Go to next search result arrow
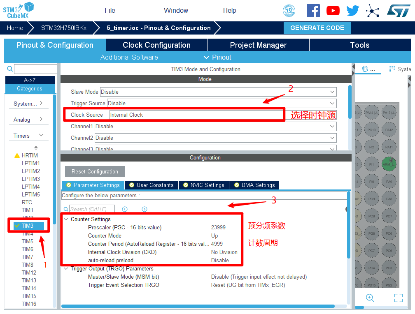 coord(145,209)
